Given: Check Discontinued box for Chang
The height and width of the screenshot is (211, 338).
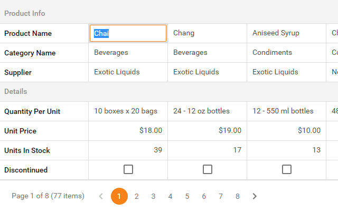Looking at the screenshot, I should (x=208, y=169).
